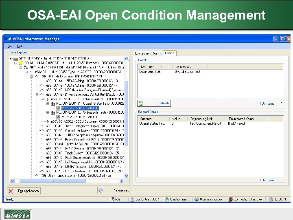This screenshot has width=293, height=220.
Task: Click the tree scroll right arrow
Action: click(122, 181)
